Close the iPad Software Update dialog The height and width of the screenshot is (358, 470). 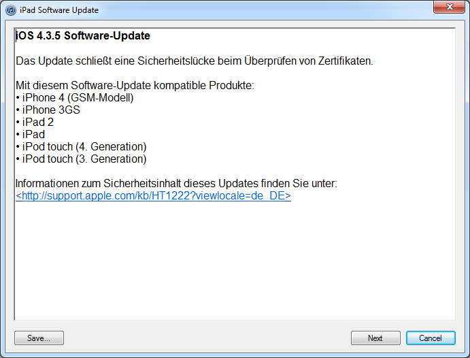coord(449,7)
